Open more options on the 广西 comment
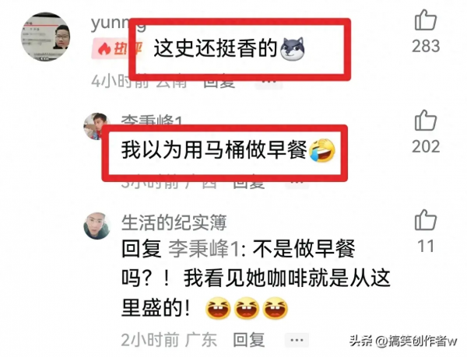The image size is (467, 357). pyautogui.click(x=297, y=183)
